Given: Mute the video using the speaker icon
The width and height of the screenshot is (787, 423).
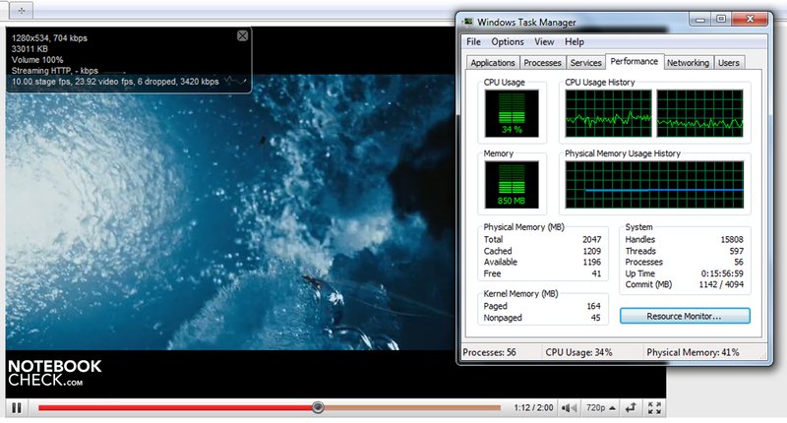Looking at the screenshot, I should click(x=569, y=408).
